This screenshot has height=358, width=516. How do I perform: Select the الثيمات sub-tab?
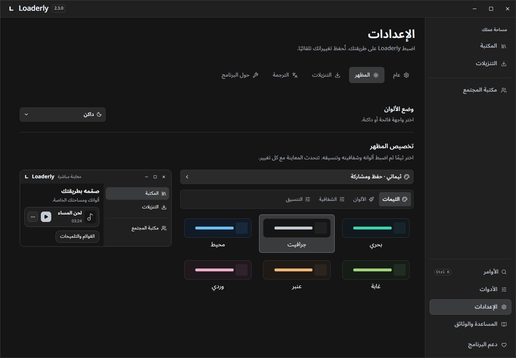tap(395, 199)
